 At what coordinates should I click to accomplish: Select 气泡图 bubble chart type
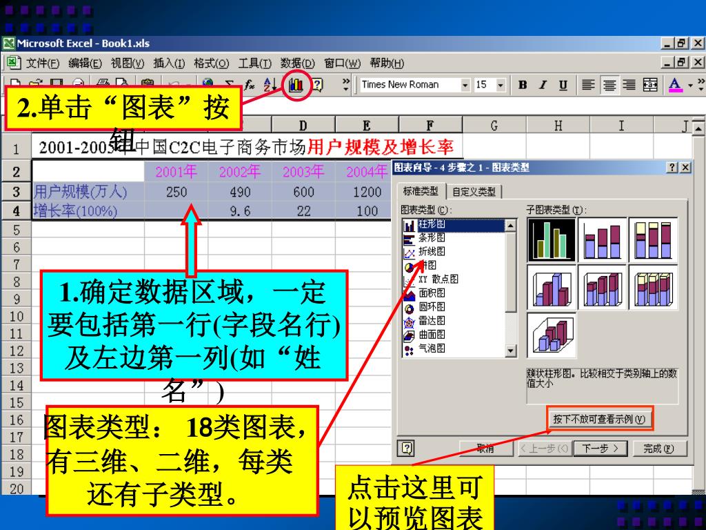pos(432,349)
